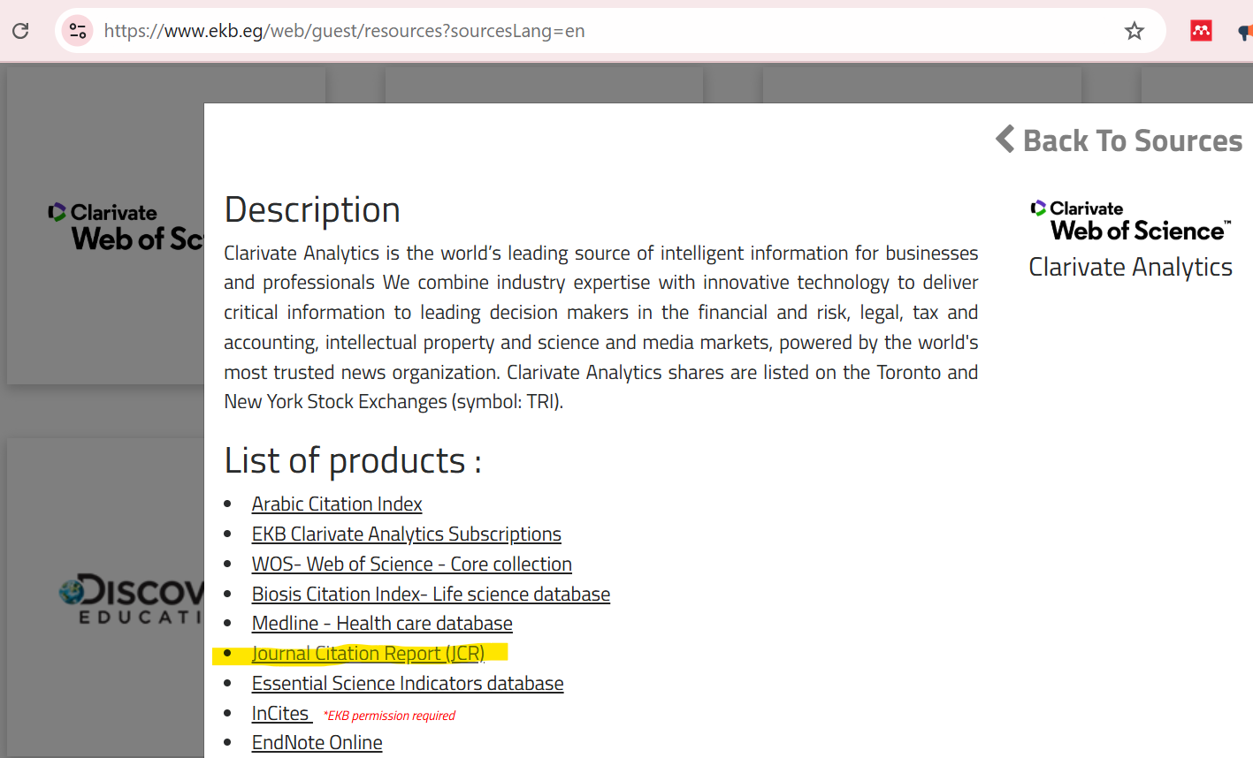Open the EndNote Online link
The height and width of the screenshot is (758, 1253).
point(317,743)
